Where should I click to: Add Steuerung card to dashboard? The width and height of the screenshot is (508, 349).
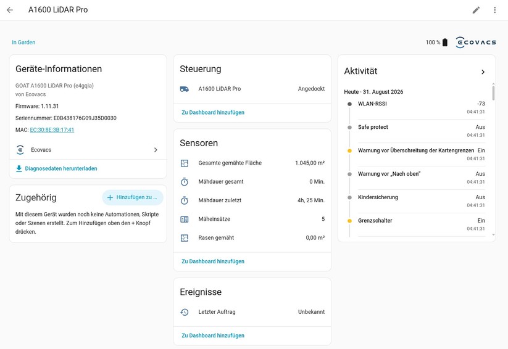point(213,113)
